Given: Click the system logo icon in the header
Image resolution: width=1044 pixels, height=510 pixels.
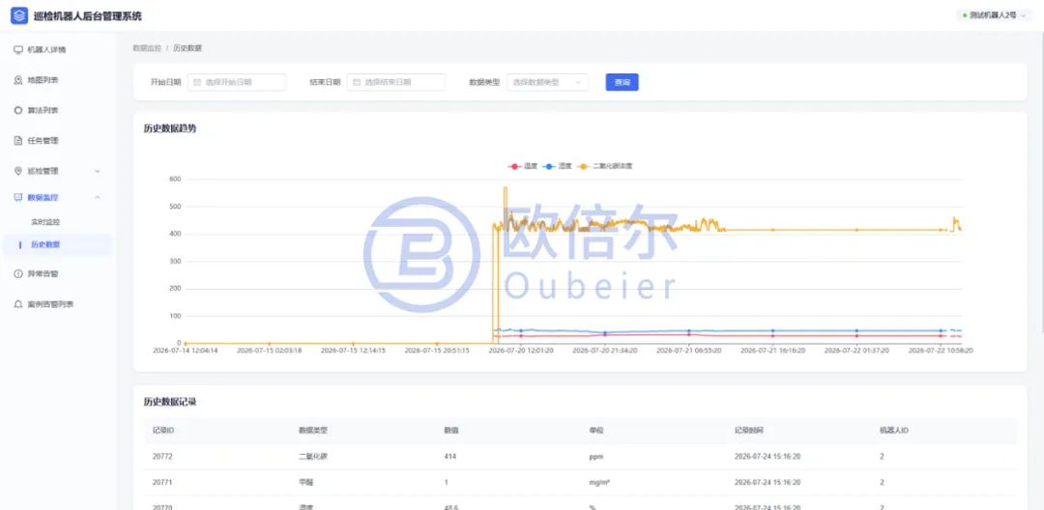Looking at the screenshot, I should 19,15.
